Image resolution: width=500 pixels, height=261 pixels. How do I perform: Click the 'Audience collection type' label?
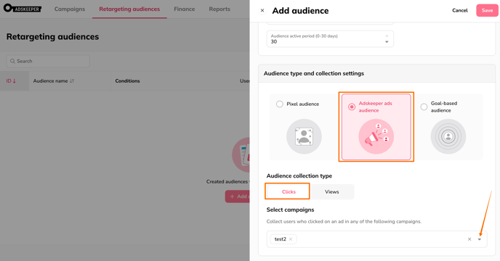(299, 175)
